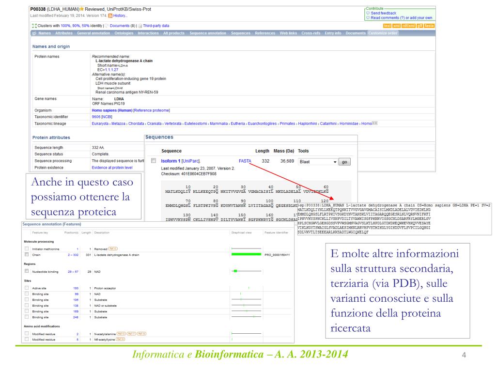Click the go button next to Blast
This screenshot has width=496, height=372.
tap(344, 162)
